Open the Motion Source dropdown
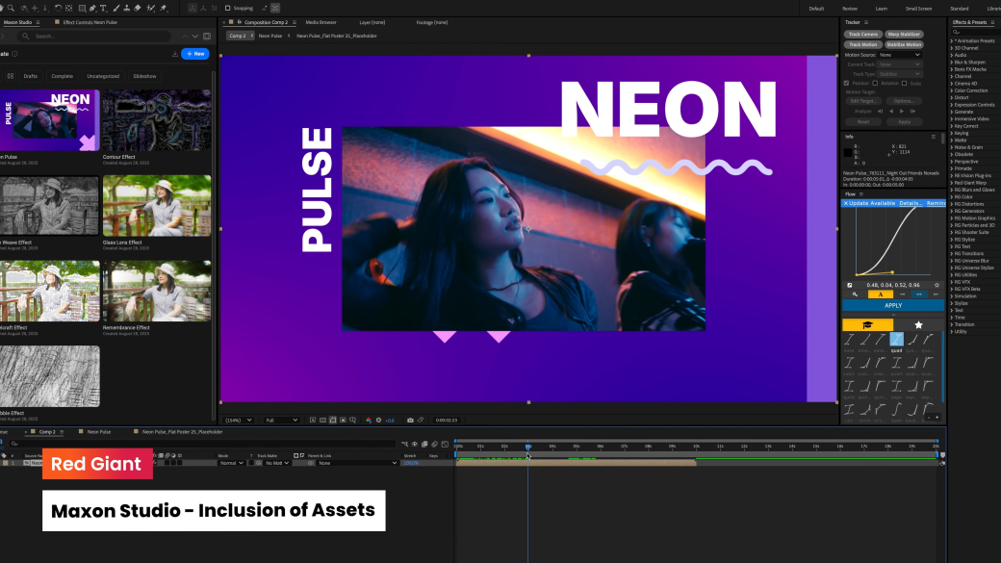This screenshot has width=1001, height=563. [899, 55]
